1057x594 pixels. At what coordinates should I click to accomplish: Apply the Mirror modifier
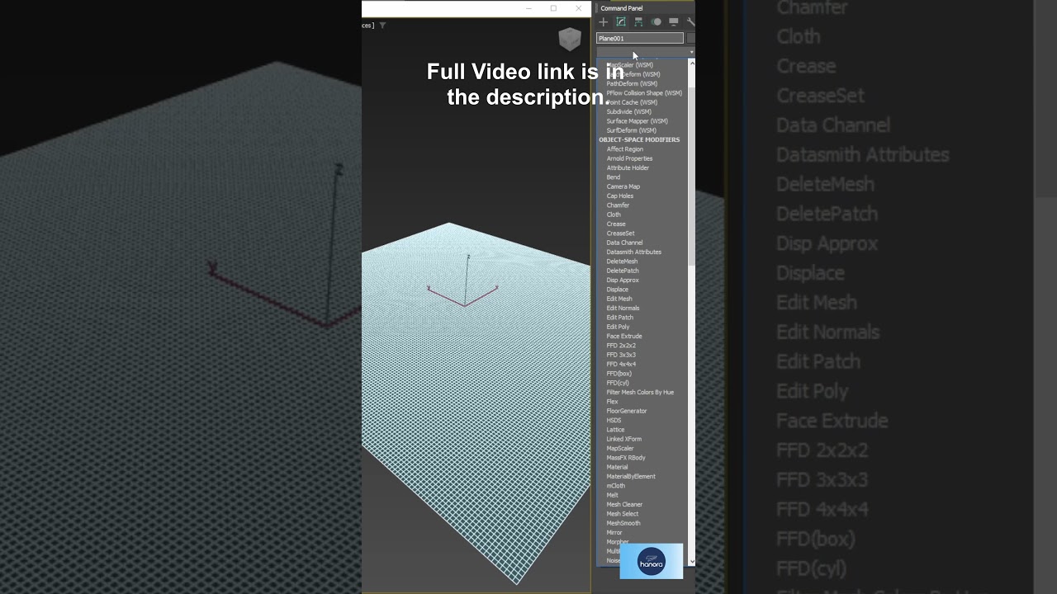(x=614, y=532)
